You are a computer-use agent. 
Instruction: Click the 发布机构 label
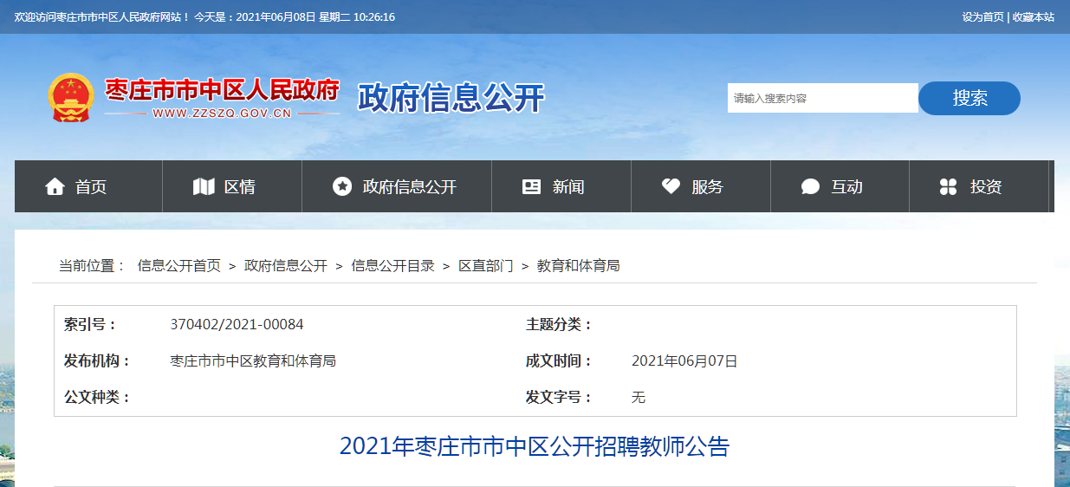[x=97, y=360]
